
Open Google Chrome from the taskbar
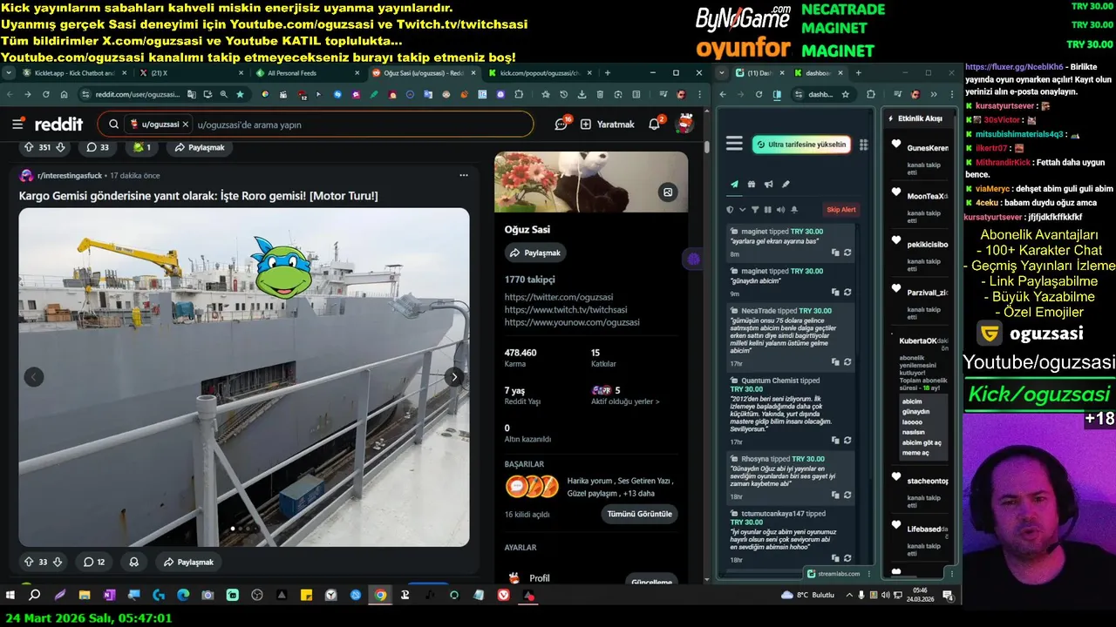[x=380, y=595]
